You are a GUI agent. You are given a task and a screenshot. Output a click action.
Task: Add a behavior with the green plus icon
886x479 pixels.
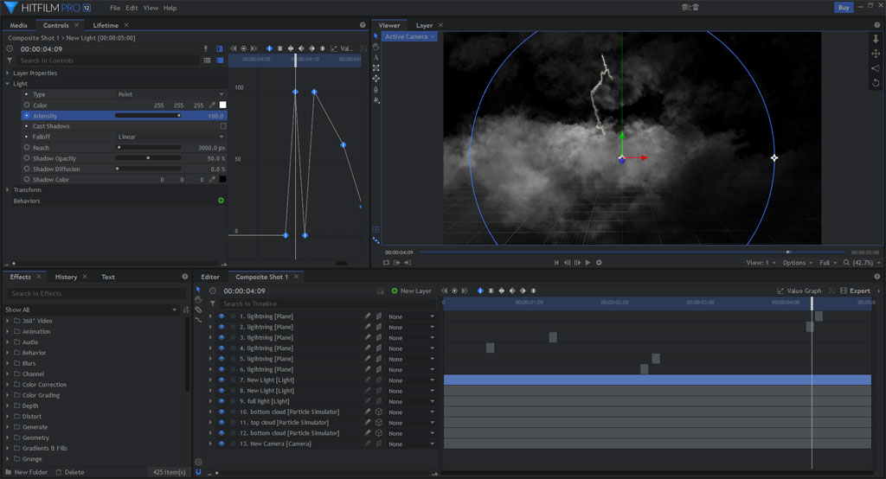[x=221, y=201]
